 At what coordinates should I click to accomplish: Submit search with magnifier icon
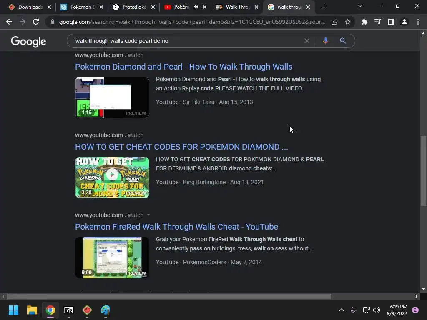click(343, 41)
